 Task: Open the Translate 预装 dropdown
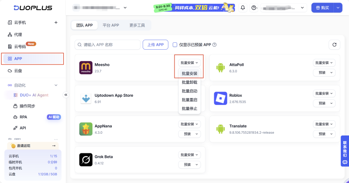tap(324, 134)
